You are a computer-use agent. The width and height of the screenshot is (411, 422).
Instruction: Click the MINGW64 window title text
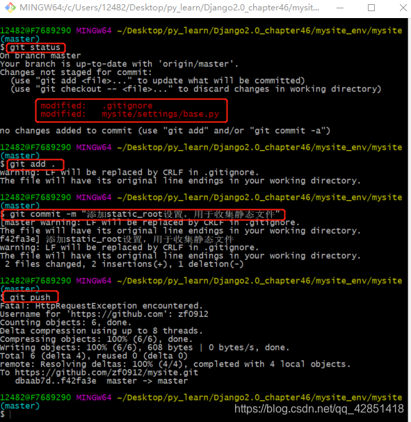[170, 8]
